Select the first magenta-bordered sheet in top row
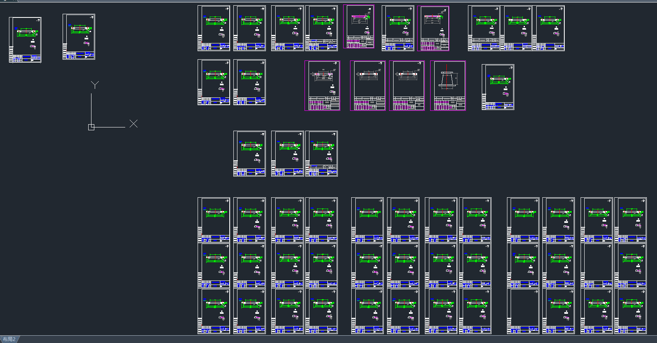This screenshot has width=657, height=343. [359, 27]
